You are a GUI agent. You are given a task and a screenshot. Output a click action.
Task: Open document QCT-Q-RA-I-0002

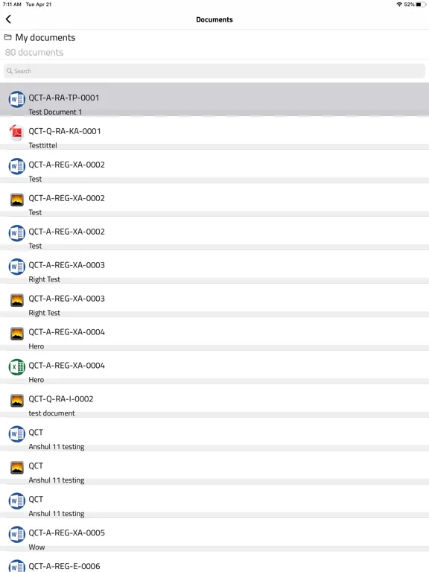tap(214, 401)
